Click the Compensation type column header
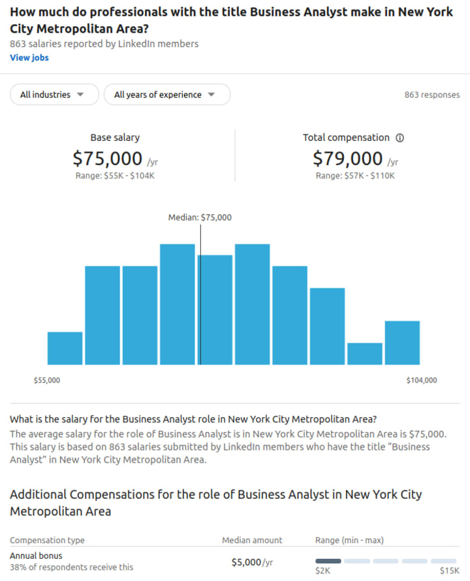The height and width of the screenshot is (581, 470). [x=47, y=540]
